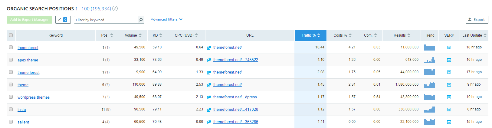Click the 1,580,000,000 results value
The image size is (492, 128).
pos(407,84)
